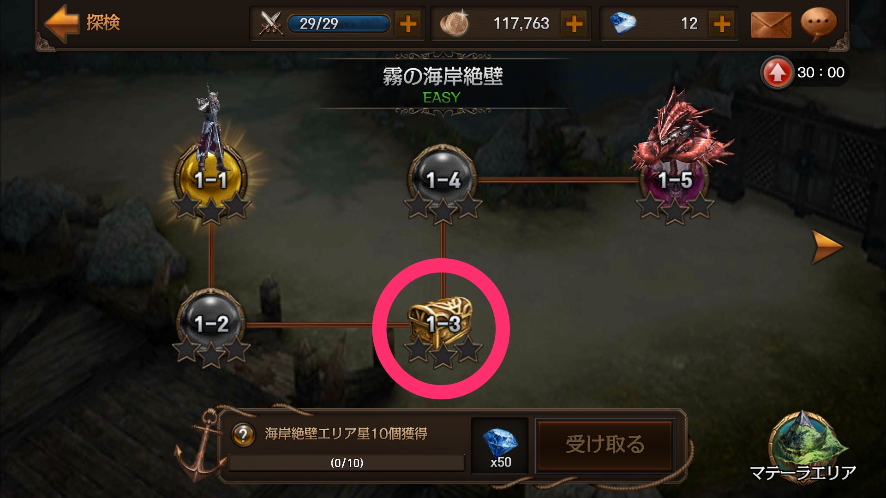
Task: Click the 受け取る claim button
Action: [x=605, y=445]
